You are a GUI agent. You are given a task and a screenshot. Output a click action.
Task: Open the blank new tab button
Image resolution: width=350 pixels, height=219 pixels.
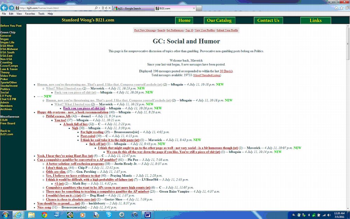[199, 8]
